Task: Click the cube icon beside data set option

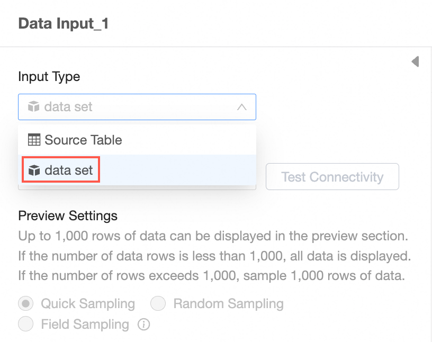Action: coord(34,170)
